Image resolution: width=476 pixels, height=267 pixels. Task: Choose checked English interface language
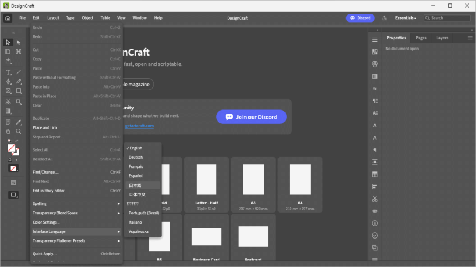point(143,148)
